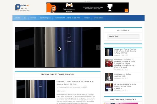Open the CPROXY menu item
Viewport: 157px width, 104px height.
[87, 18]
